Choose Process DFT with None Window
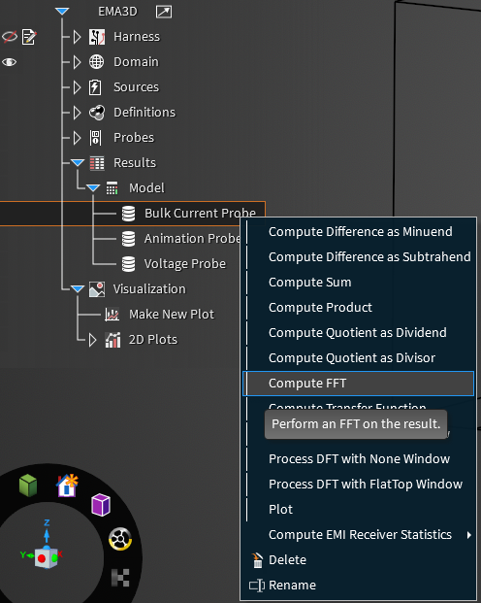Viewport: 481px width, 603px height. [361, 459]
